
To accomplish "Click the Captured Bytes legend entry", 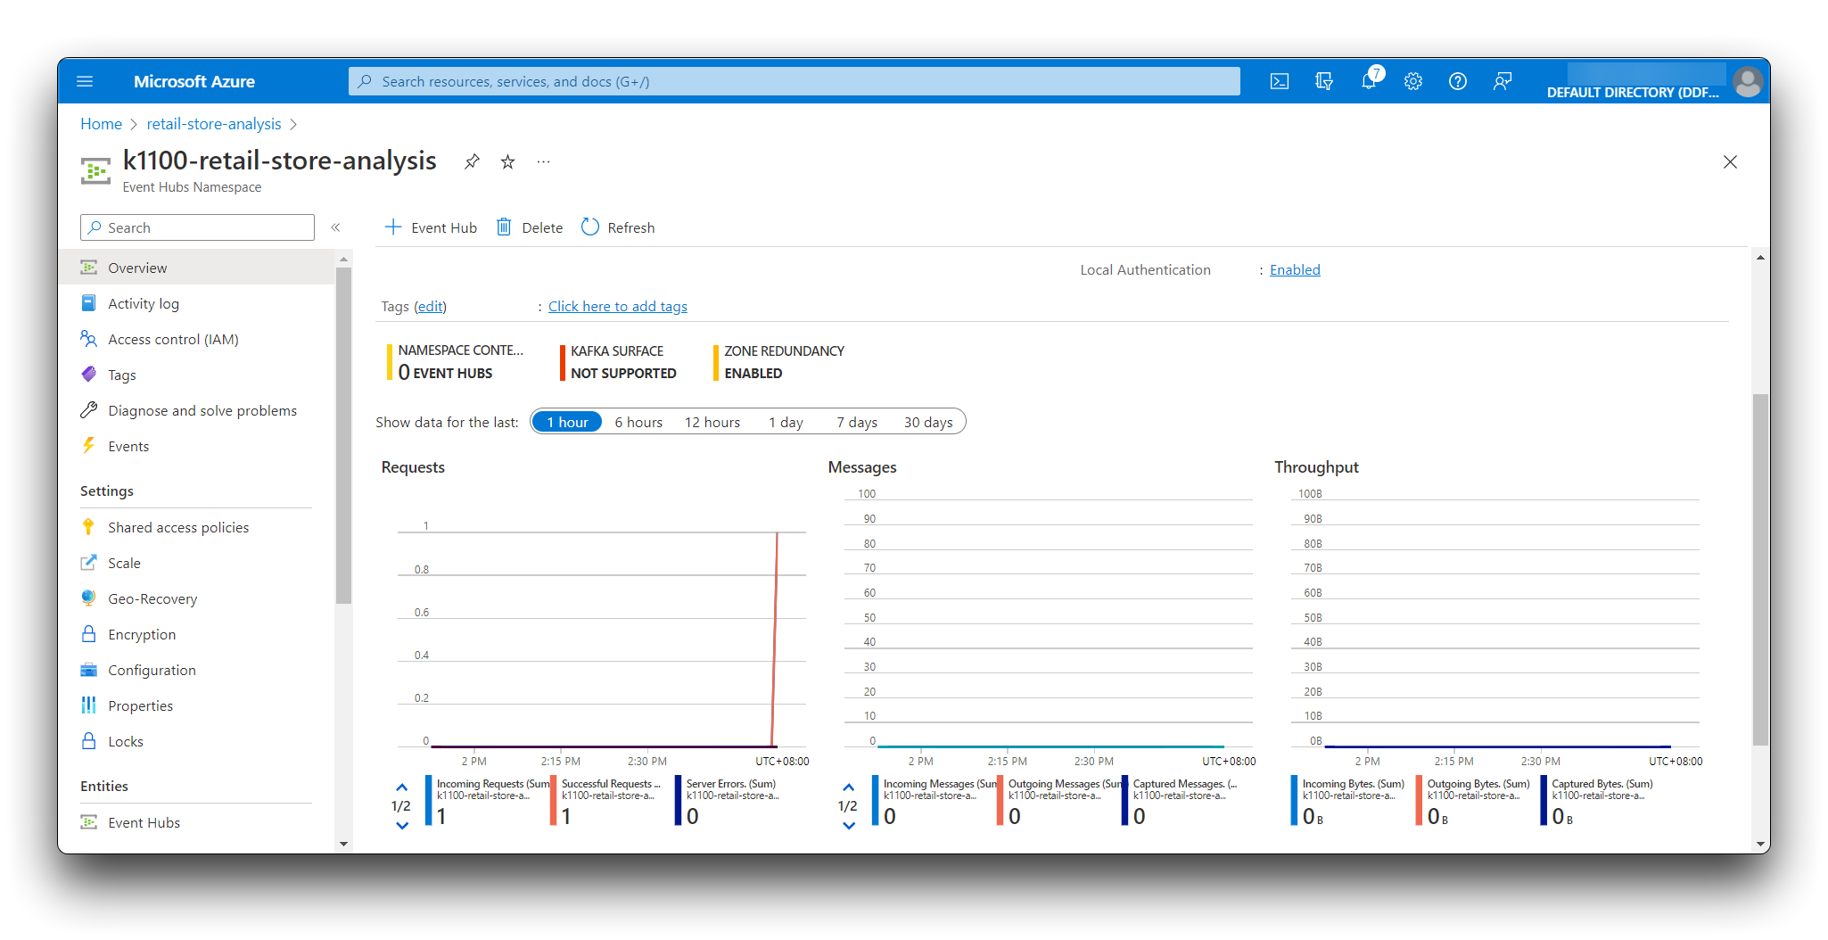I will [1598, 801].
